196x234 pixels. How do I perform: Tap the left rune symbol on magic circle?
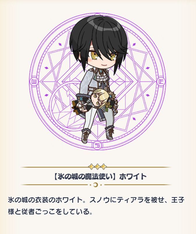point(34,82)
